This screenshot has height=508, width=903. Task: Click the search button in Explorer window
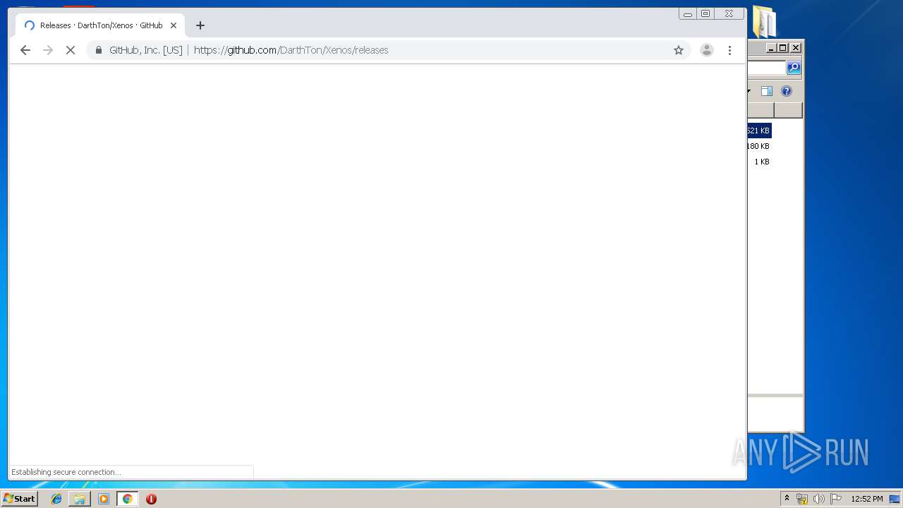coord(794,68)
